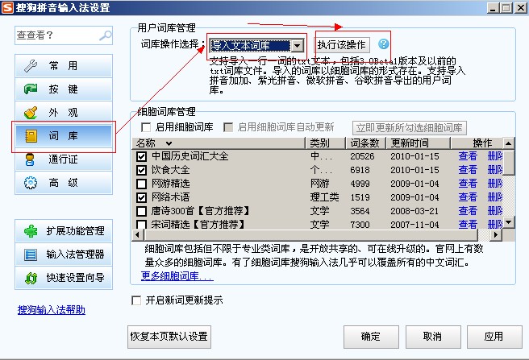Image resolution: width=529 pixels, height=360 pixels.
Task: Click the wrench icon for 常用
Action: (x=31, y=66)
